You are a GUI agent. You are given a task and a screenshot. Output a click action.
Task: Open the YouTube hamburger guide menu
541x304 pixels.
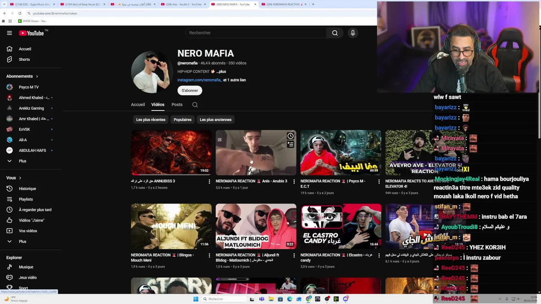tap(9, 33)
